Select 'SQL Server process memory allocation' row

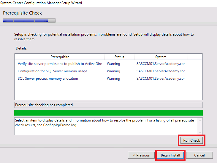pos(109,79)
